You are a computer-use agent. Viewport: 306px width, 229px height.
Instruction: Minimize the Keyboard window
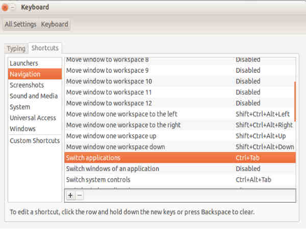coord(13,8)
